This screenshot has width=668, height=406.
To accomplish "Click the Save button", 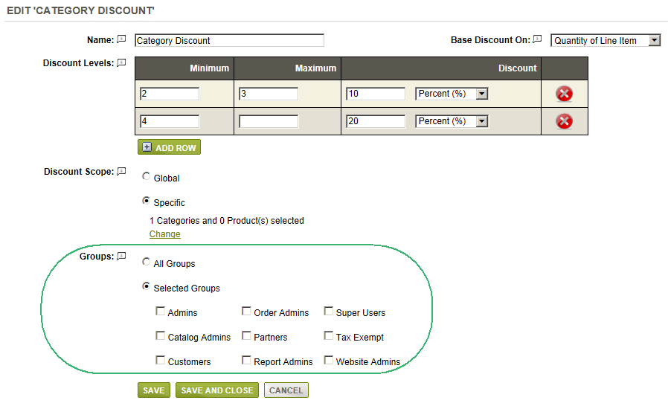I will coord(154,390).
